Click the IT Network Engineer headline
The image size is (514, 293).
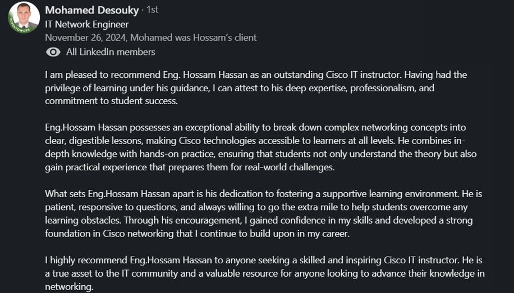(87, 25)
